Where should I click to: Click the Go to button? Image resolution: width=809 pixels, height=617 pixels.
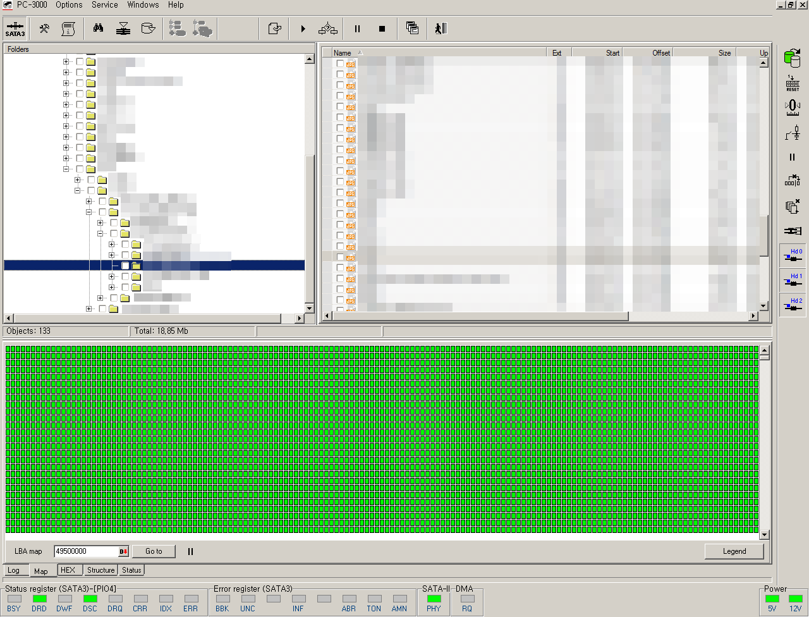click(154, 551)
